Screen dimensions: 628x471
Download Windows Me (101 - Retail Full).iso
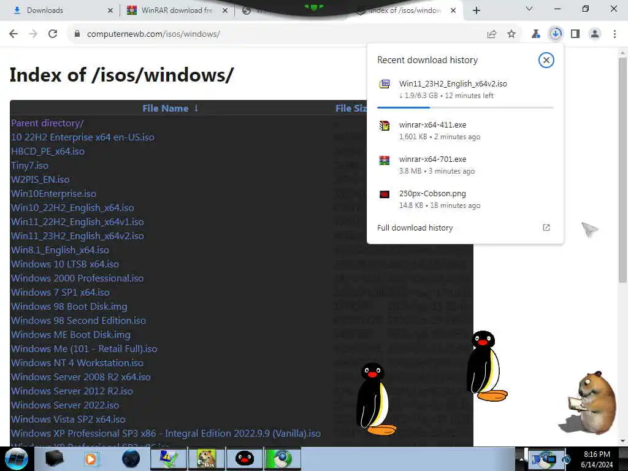(84, 348)
